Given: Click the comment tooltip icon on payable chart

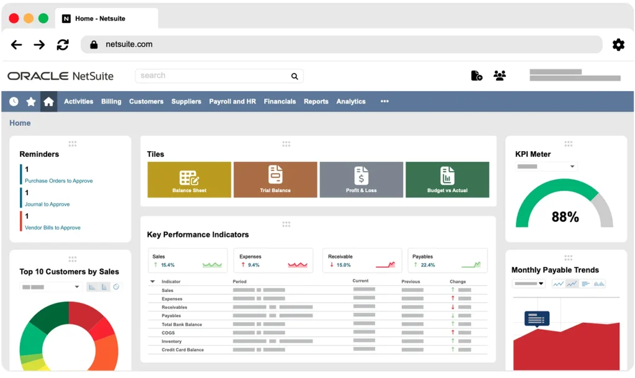Looking at the screenshot, I should tap(537, 319).
